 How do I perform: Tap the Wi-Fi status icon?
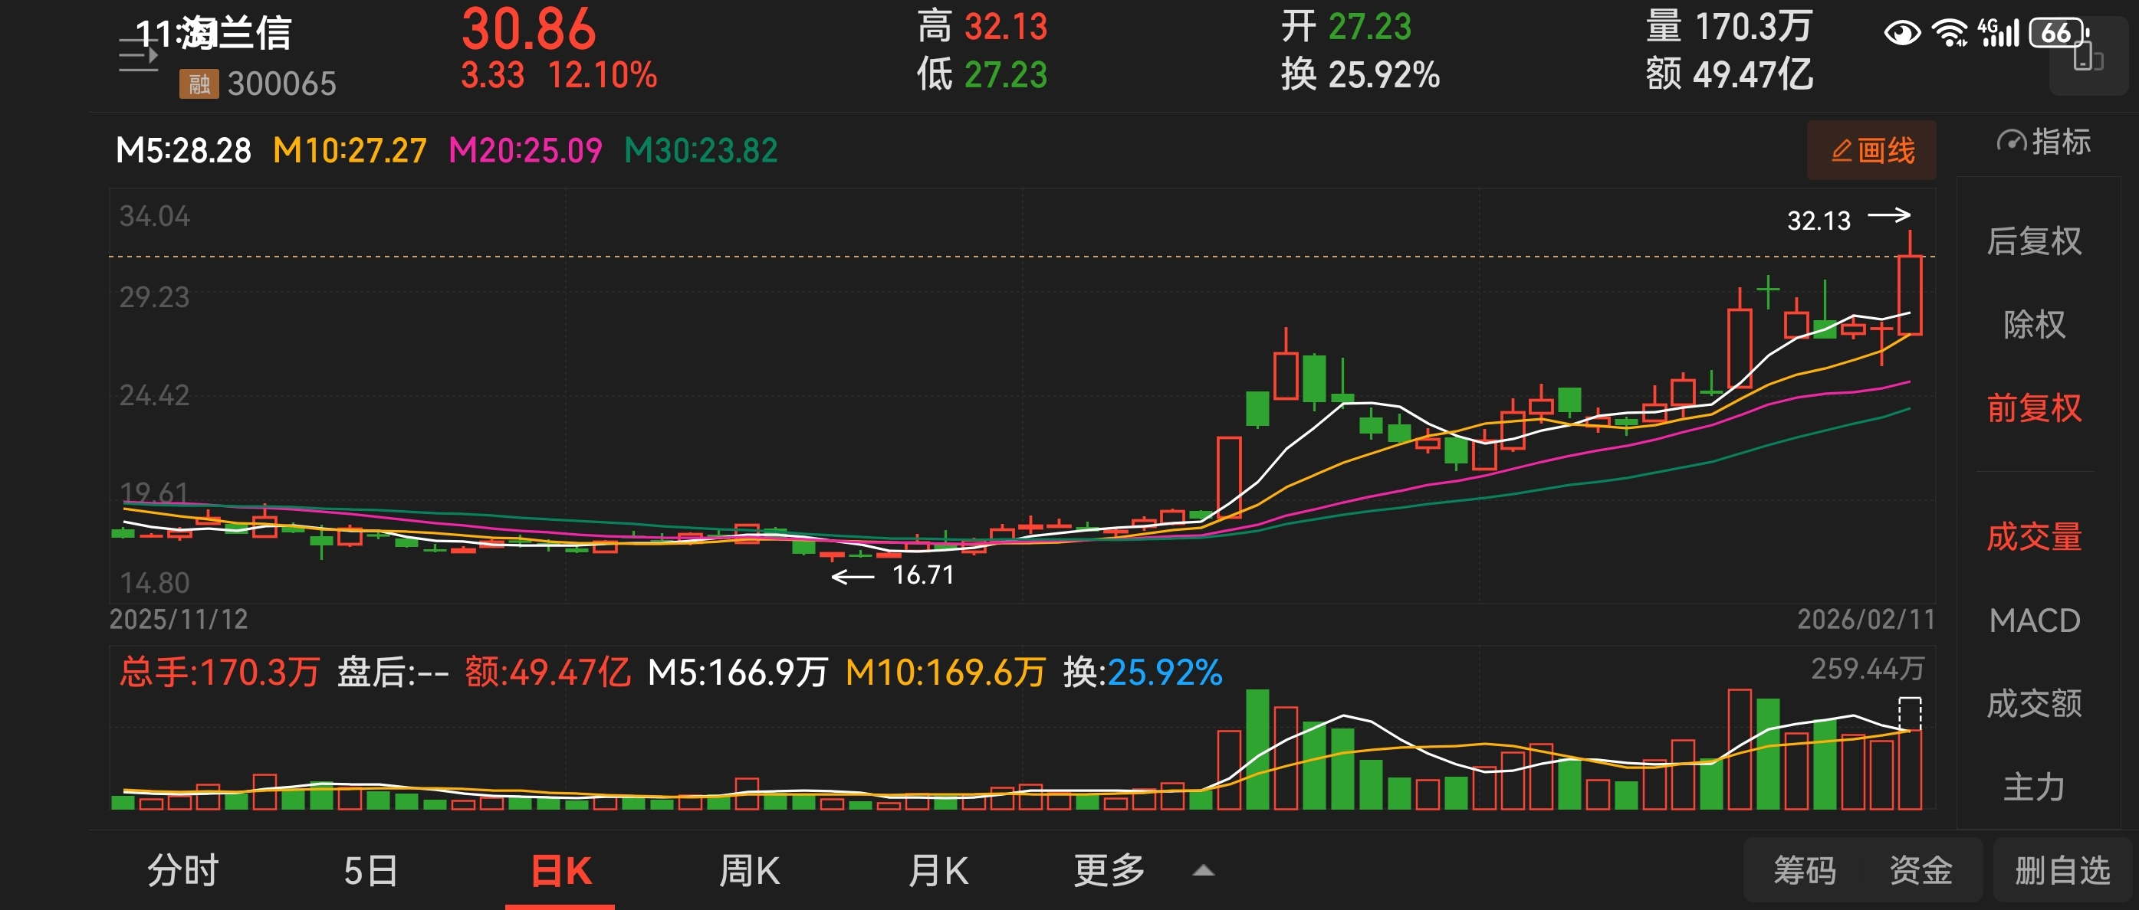click(x=1948, y=33)
